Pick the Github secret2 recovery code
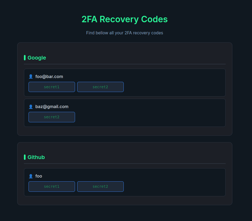Viewport: 252px width, 221px height. [x=100, y=186]
